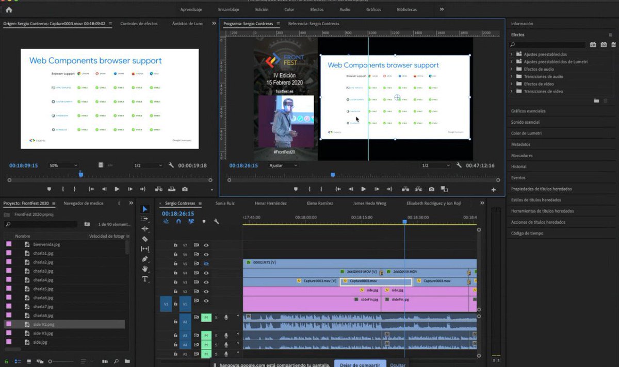Switch to Color workspace
Image resolution: width=619 pixels, height=367 pixels.
coord(289,10)
